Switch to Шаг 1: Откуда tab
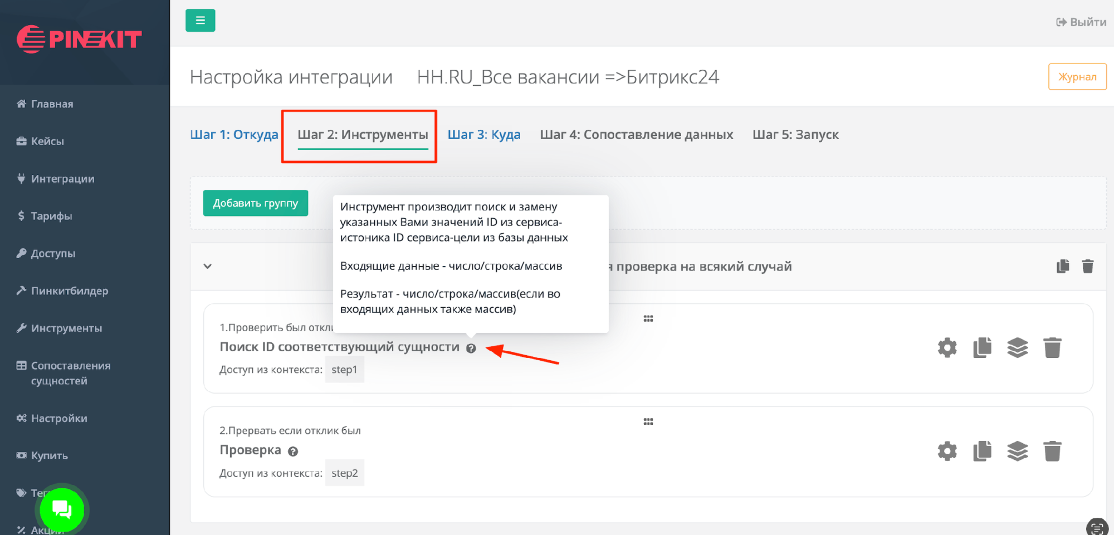Screen dimensions: 1114x535 point(234,135)
